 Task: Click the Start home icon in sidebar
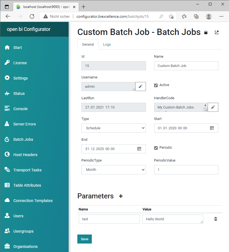click(7, 47)
